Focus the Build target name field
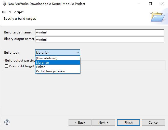The image size is (168, 130). coord(99,32)
